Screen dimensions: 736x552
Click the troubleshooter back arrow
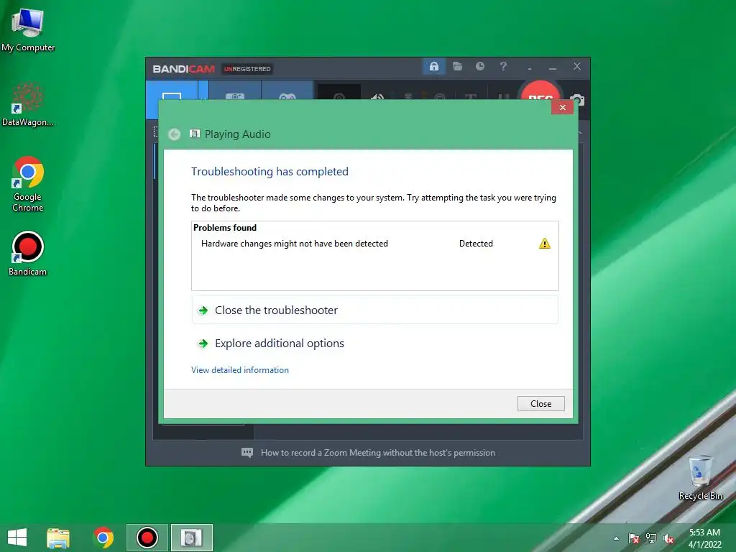coord(174,134)
